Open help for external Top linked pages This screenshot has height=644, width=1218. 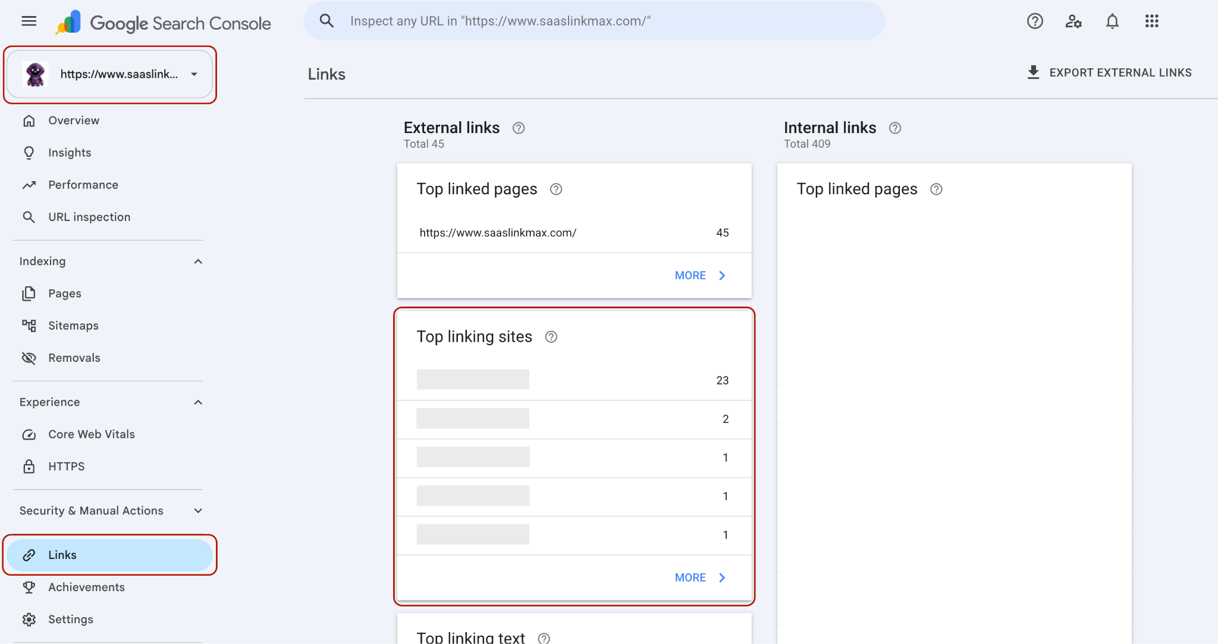[x=556, y=189]
